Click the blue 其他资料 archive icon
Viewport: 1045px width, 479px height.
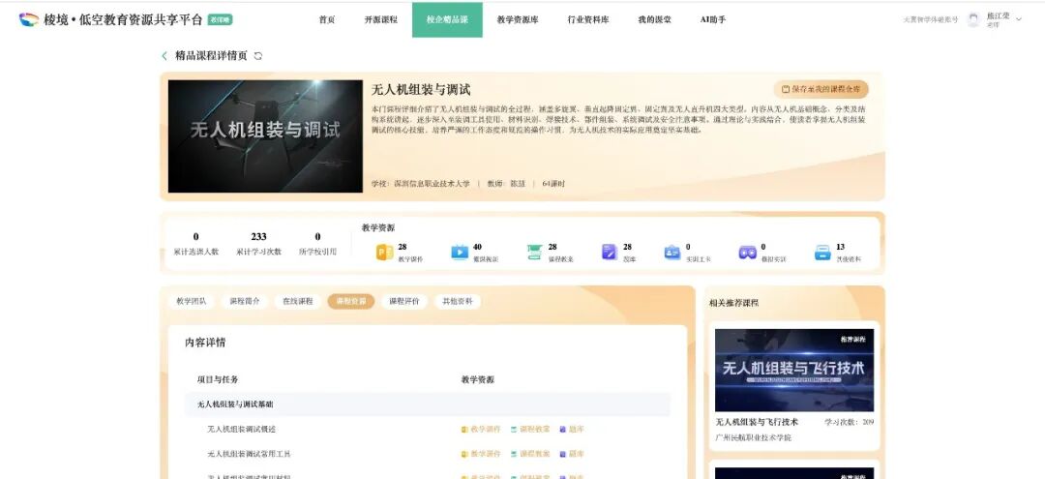click(x=822, y=253)
